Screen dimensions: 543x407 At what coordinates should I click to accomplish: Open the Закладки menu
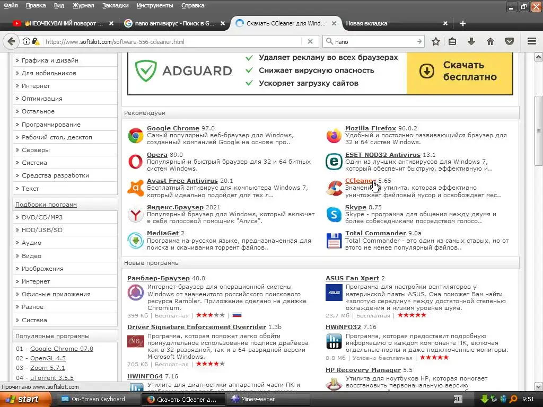coord(115,5)
